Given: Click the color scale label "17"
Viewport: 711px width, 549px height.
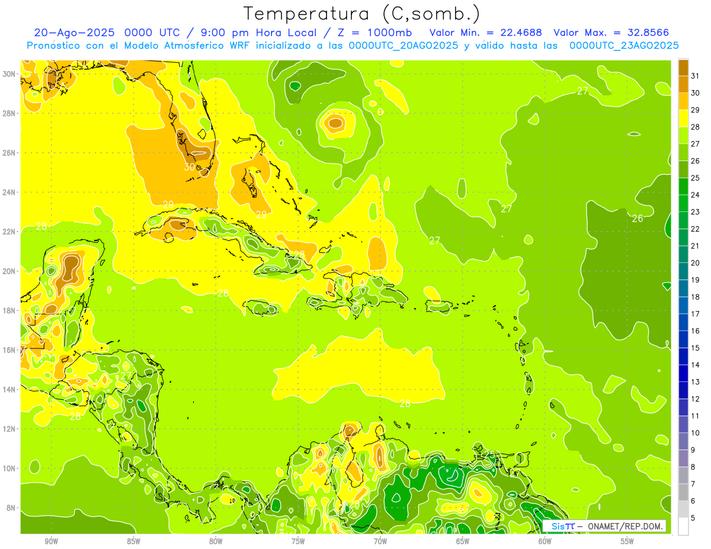Looking at the screenshot, I should 696,313.
